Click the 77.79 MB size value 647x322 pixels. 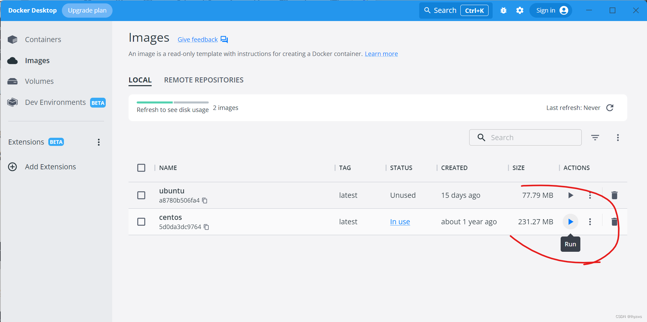[x=538, y=195]
